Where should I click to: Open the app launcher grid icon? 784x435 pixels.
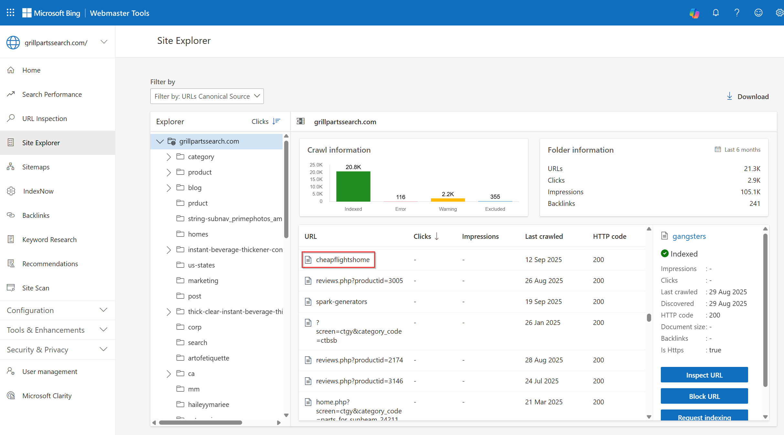click(10, 13)
